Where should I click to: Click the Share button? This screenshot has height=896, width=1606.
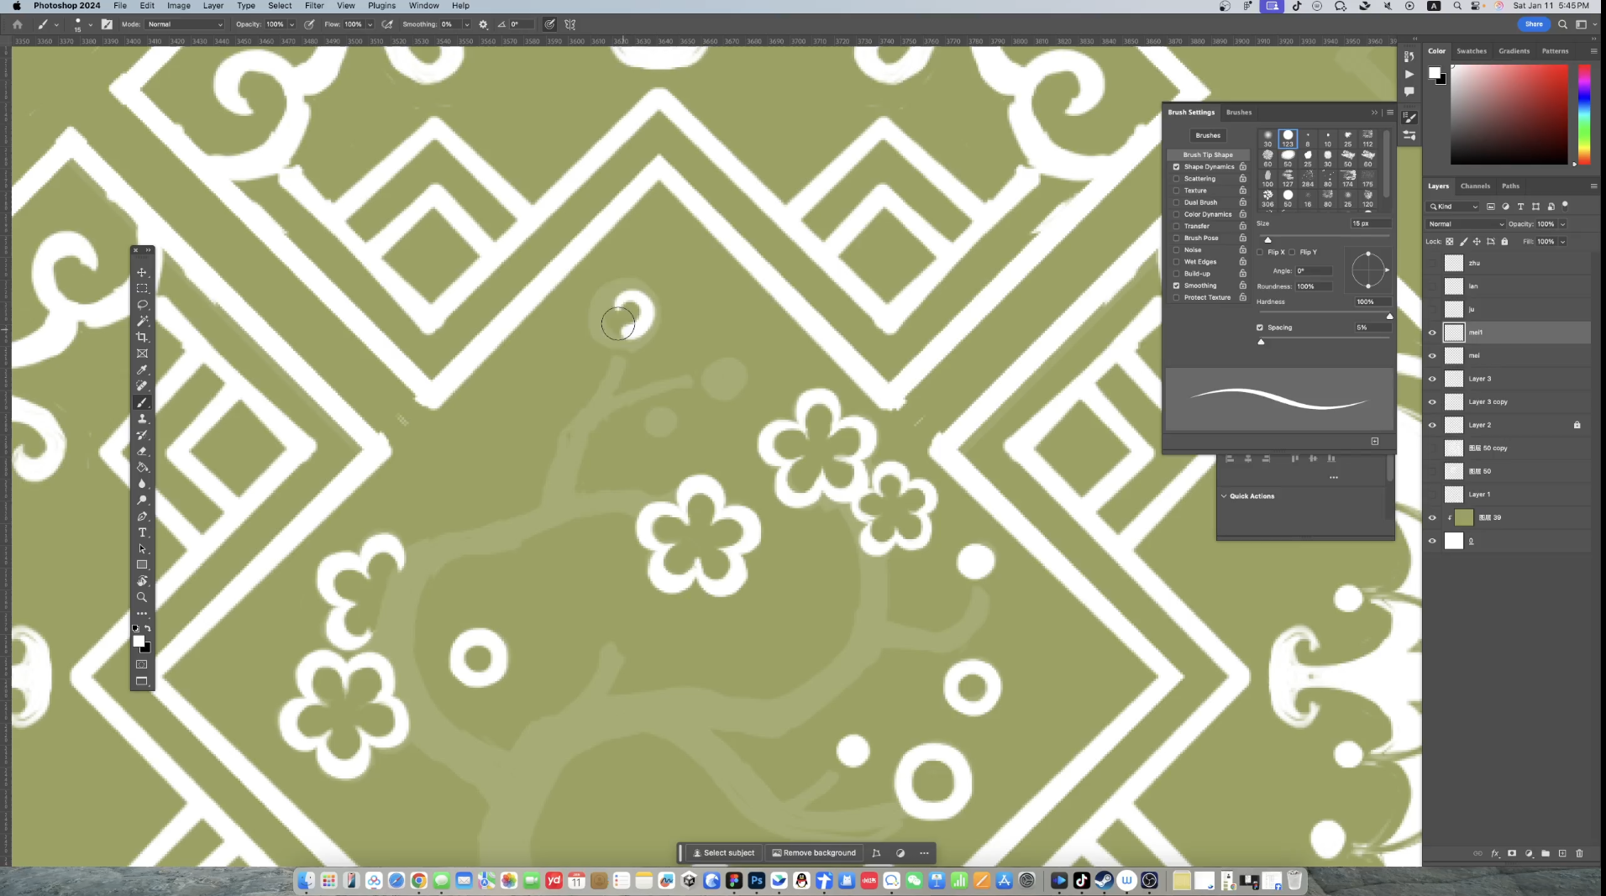tap(1534, 24)
